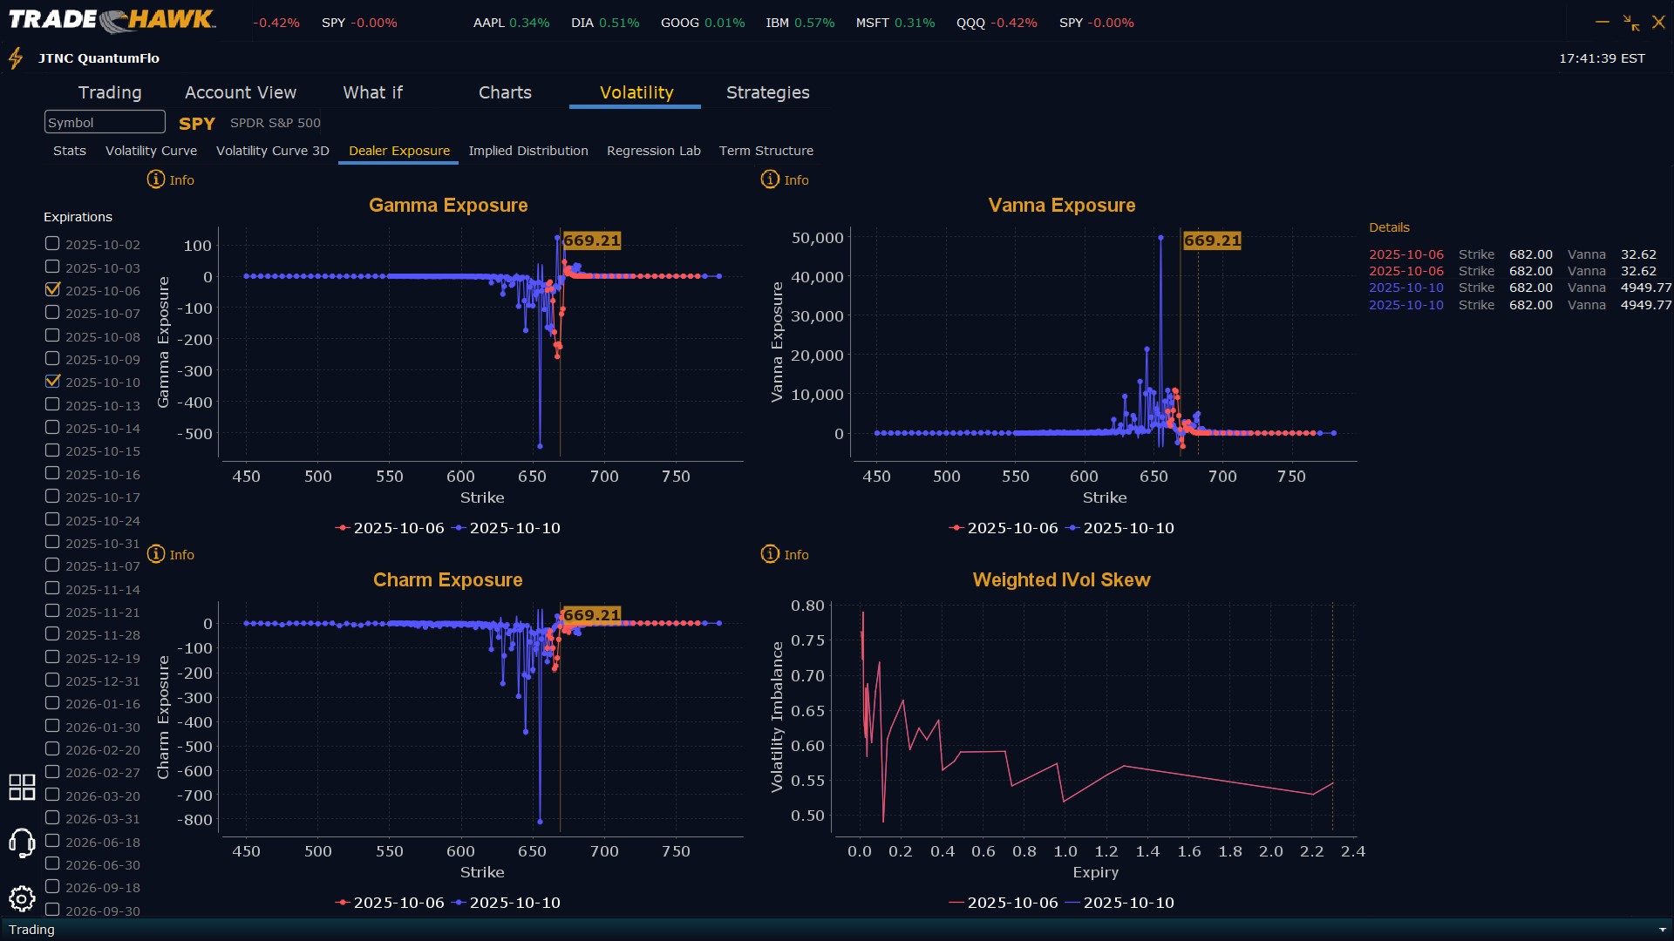
Task: Open the Vanna Exposure info icon
Action: coord(770,179)
